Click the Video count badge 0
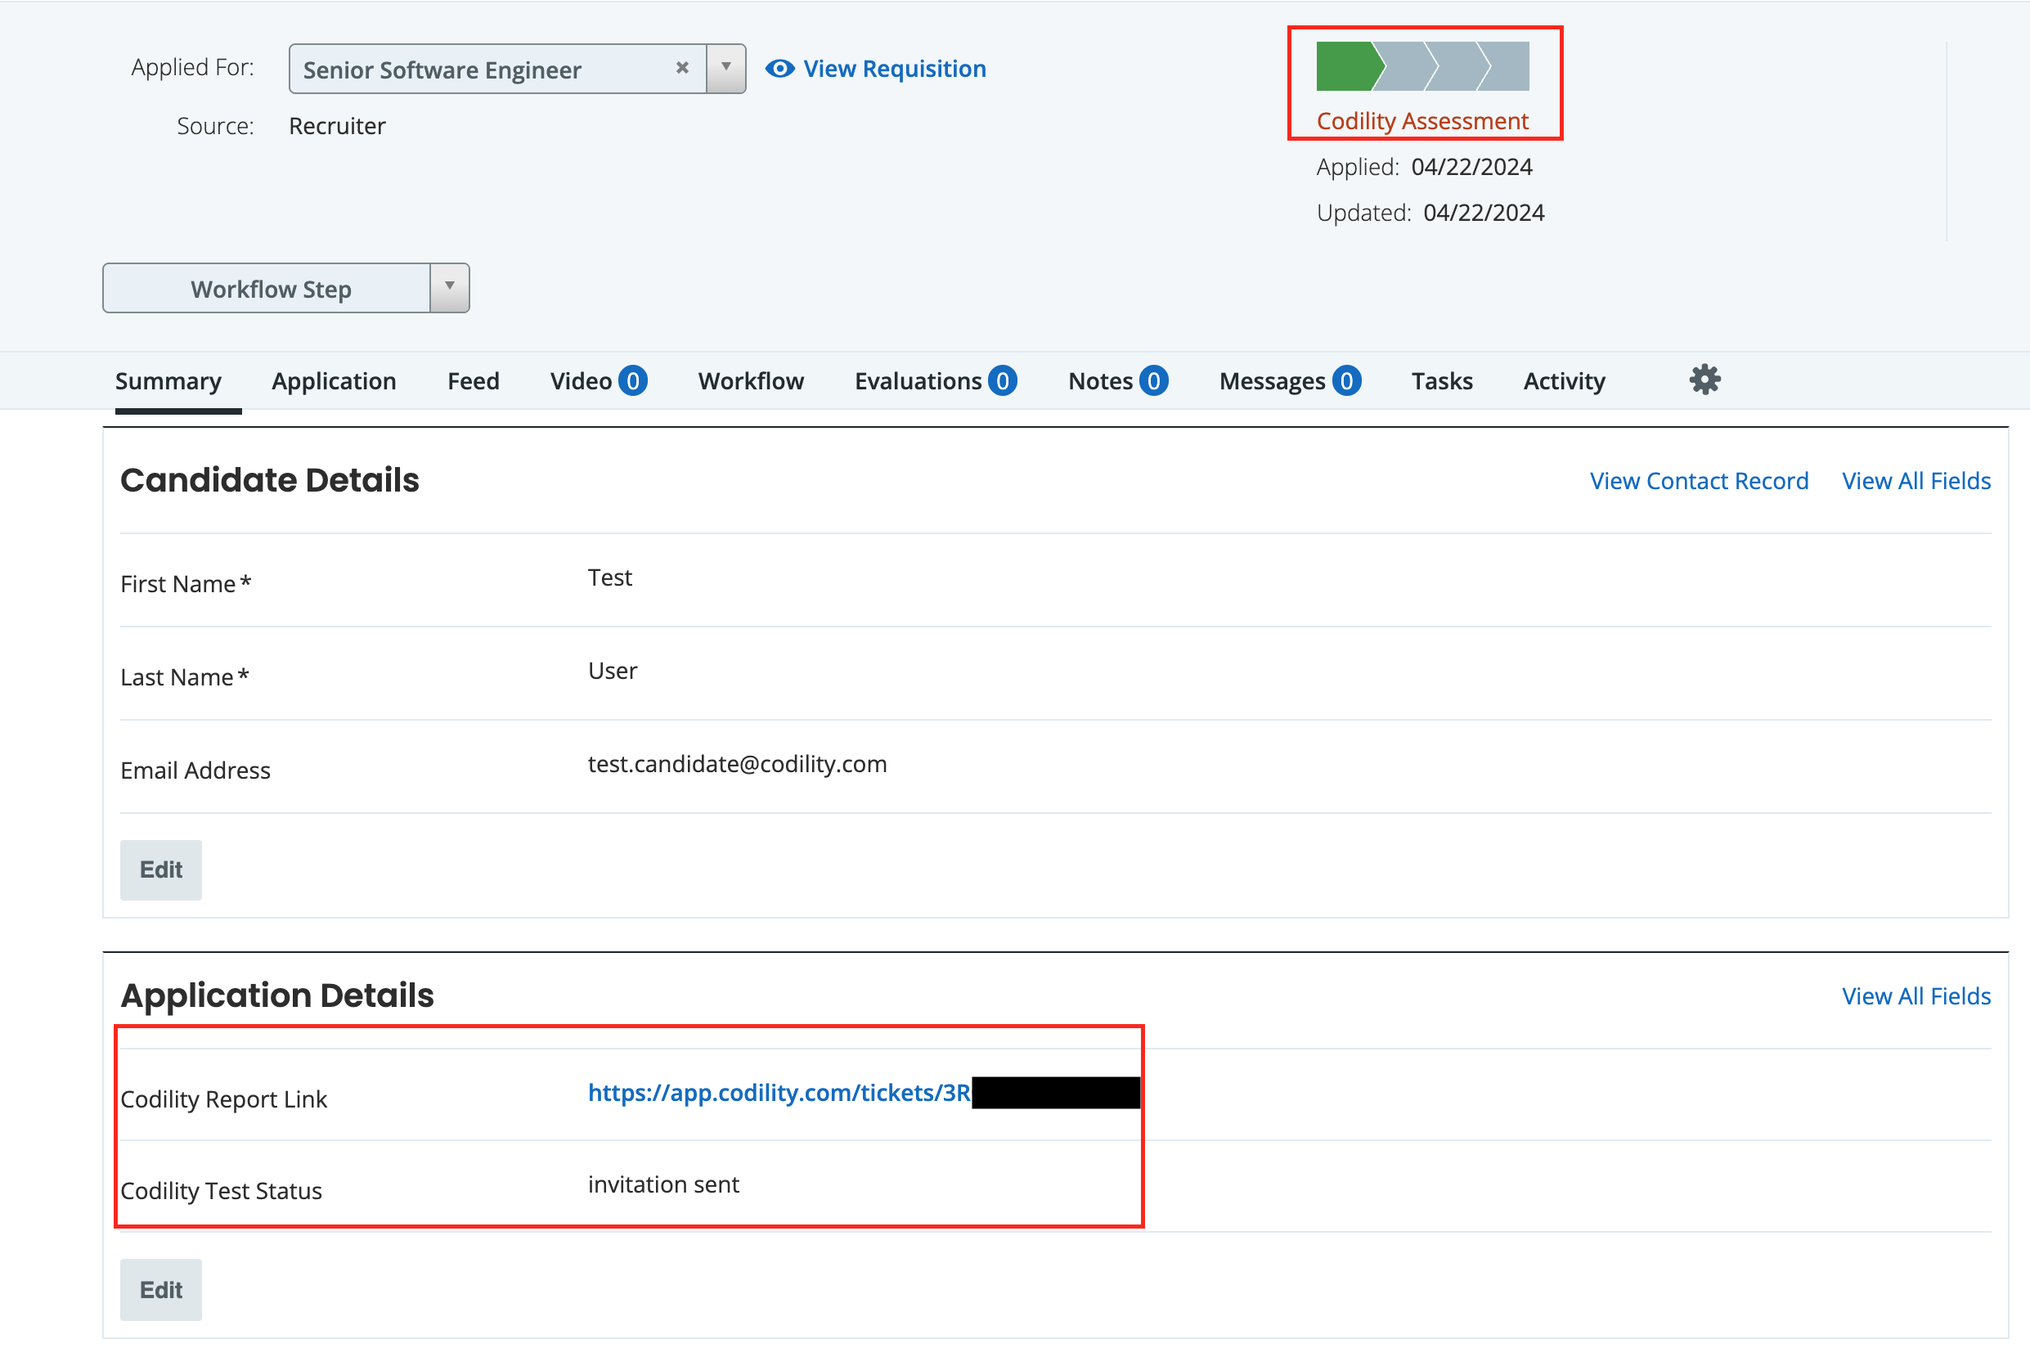This screenshot has width=2030, height=1366. [633, 380]
